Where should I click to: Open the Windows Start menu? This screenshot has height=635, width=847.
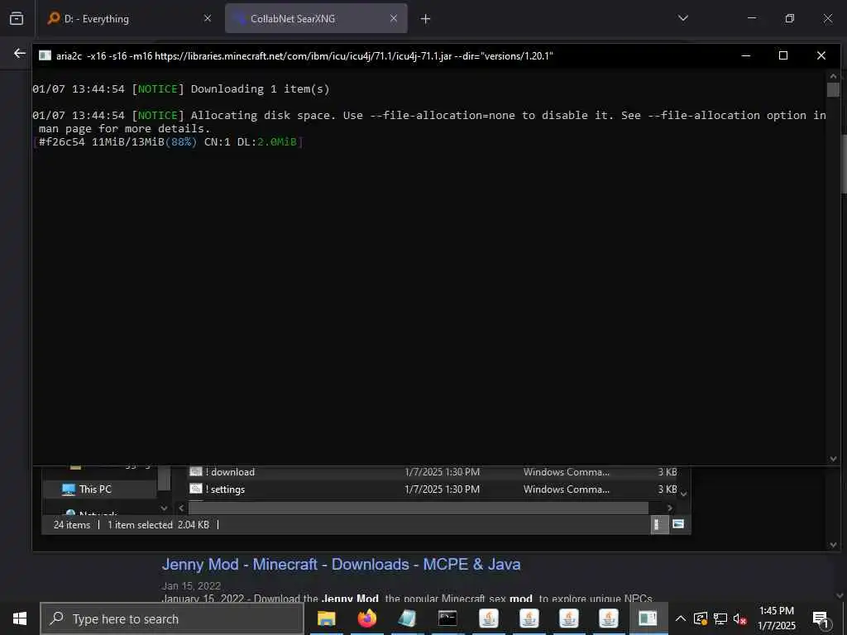point(20,618)
